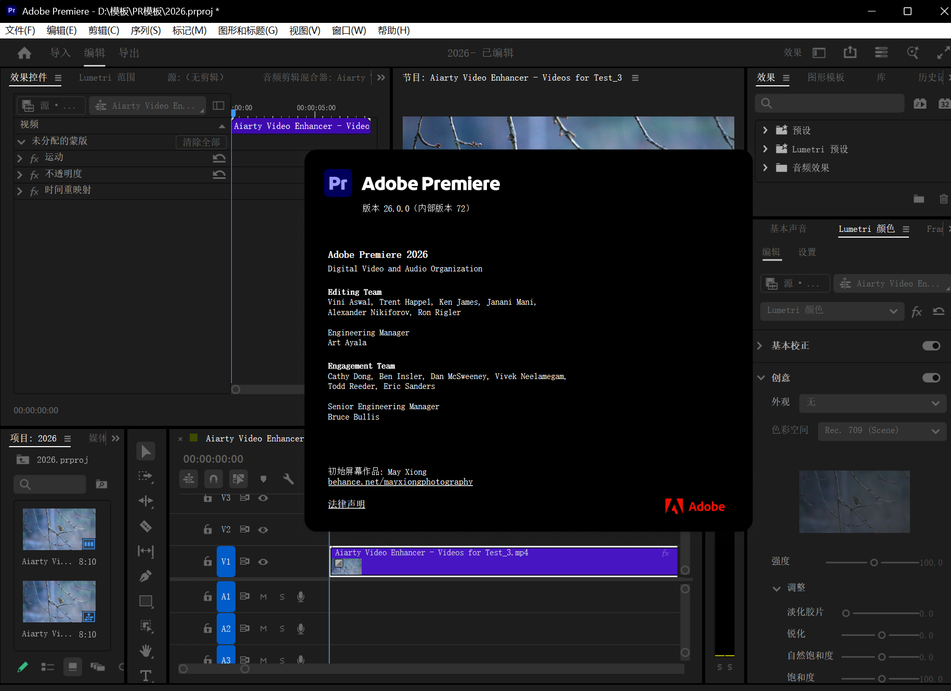Toggle V3 track output eye
Viewport: 951px width, 691px height.
point(263,498)
